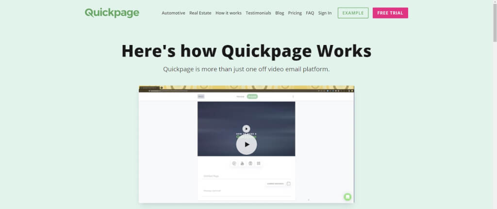Start a FREE TRIAL
497x209 pixels.
(x=390, y=13)
